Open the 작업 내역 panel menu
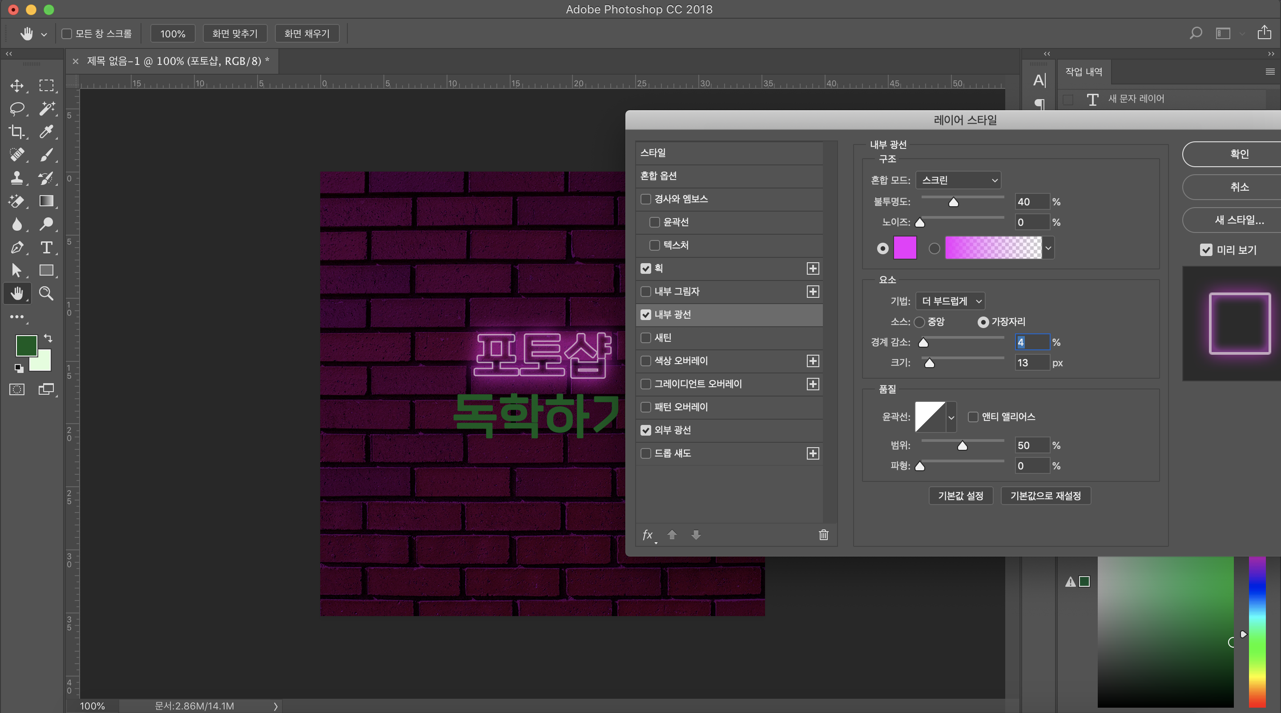Screen dimensions: 1281x713 1269,72
